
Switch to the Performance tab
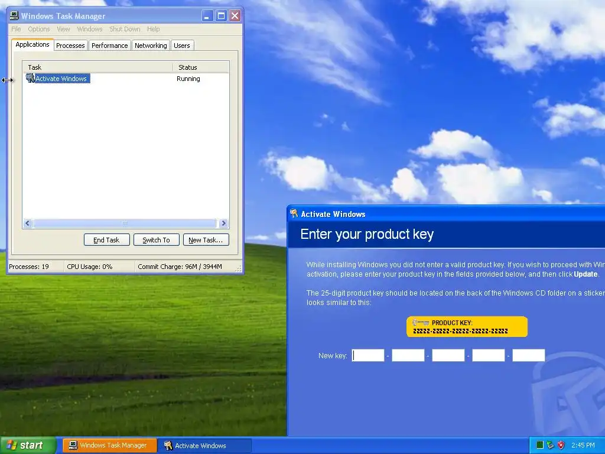109,46
